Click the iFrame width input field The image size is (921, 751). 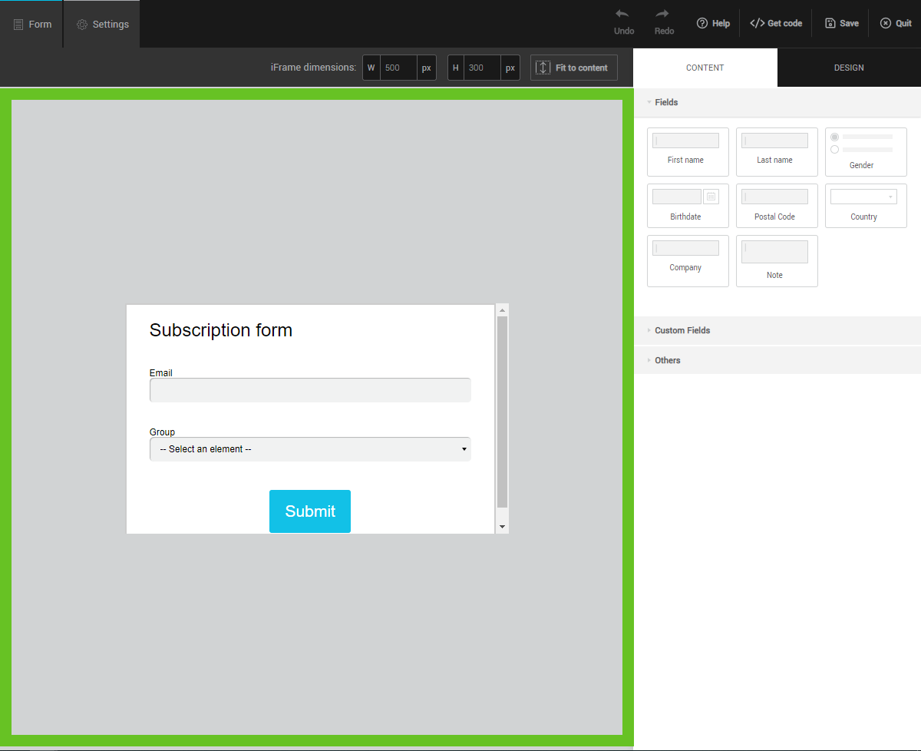coord(398,68)
